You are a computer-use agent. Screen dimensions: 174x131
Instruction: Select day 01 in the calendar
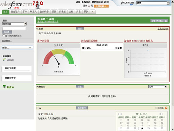128,120
